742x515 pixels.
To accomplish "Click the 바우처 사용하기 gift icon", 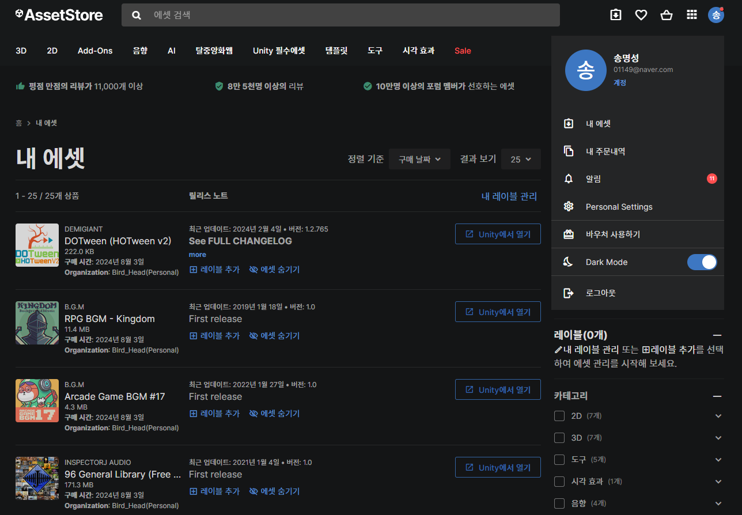I will pos(569,234).
